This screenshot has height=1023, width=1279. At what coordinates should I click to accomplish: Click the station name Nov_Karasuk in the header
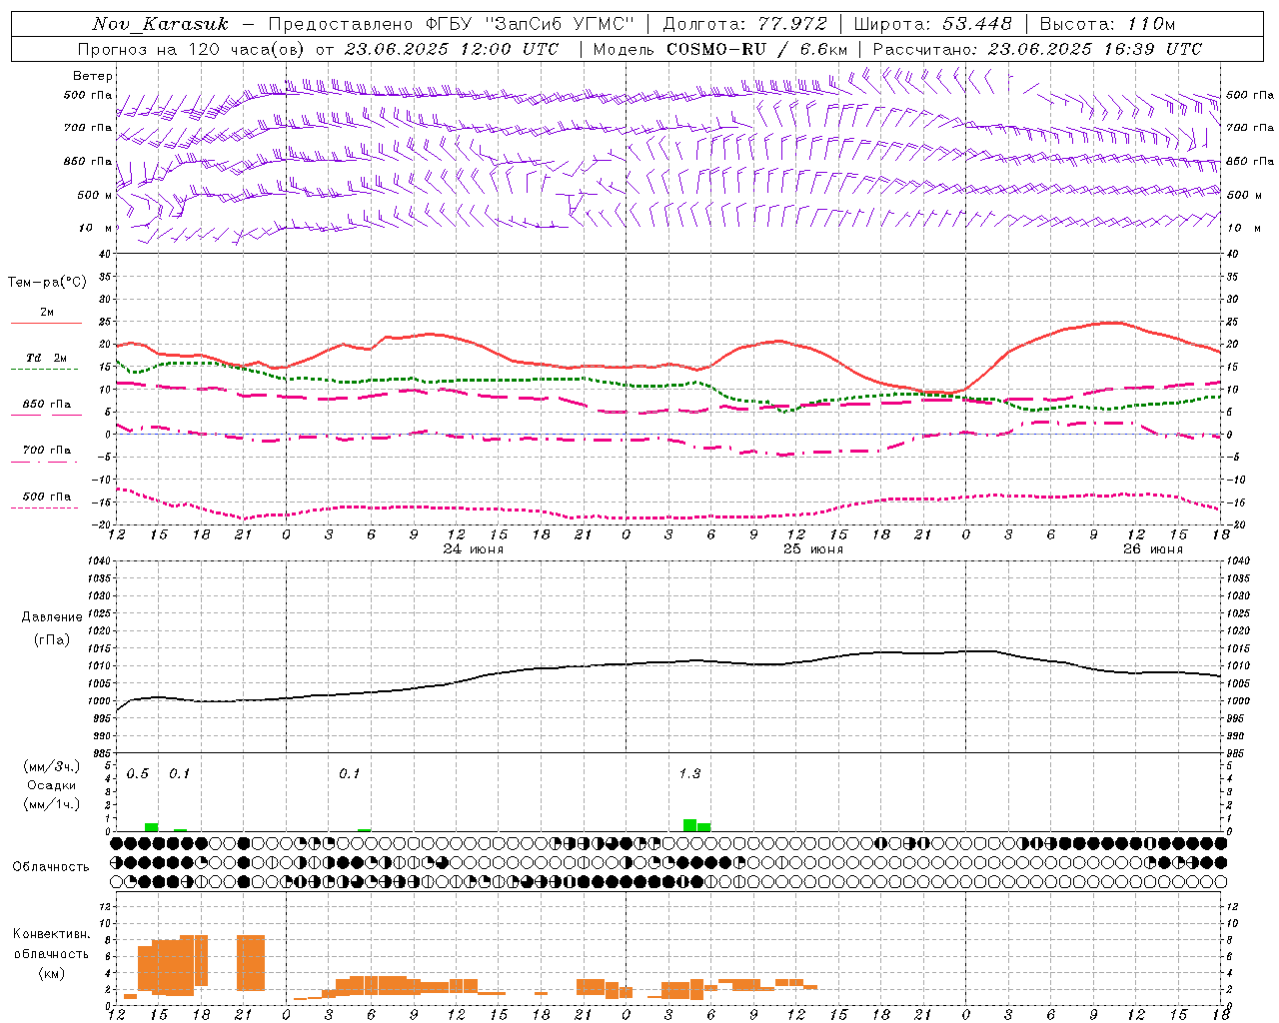[x=161, y=24]
